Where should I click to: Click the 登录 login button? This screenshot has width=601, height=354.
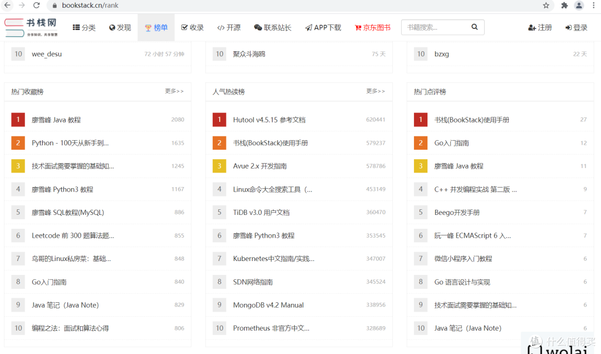coord(577,28)
